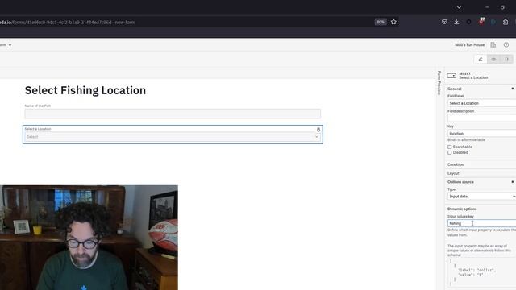This screenshot has height=290, width=516.
Task: Open the Pocket save icon in browser toolbar
Action: point(444,22)
